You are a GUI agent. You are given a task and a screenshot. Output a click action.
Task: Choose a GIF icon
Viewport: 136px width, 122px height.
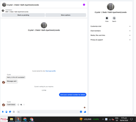(14, 112)
